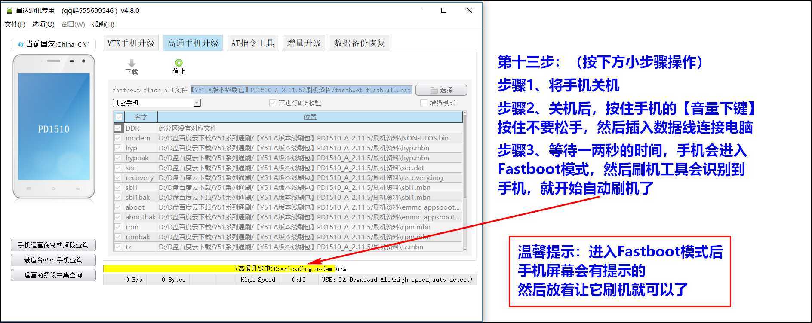Image resolution: width=812 pixels, height=323 pixels.
Task: Click the partition table scroll-down arrow
Action: pos(464,249)
